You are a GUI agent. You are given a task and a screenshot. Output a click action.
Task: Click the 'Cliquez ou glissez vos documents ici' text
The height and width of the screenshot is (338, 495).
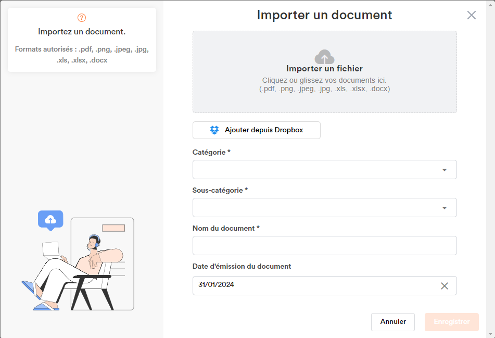click(x=324, y=80)
